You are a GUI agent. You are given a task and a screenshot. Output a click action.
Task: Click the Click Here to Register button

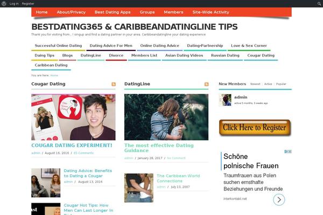click(x=255, y=127)
